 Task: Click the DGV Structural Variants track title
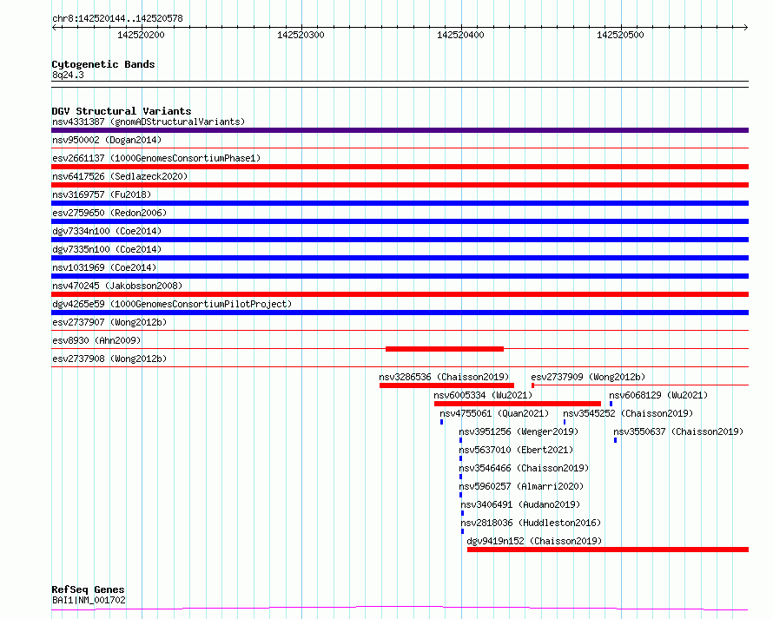121,111
